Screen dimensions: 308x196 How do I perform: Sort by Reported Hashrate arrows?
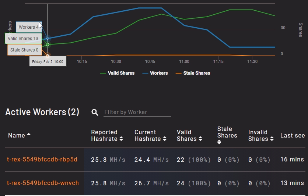point(121,139)
